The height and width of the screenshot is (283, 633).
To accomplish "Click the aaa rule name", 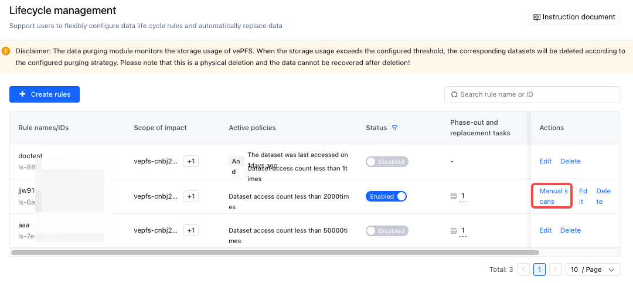I will point(24,225).
